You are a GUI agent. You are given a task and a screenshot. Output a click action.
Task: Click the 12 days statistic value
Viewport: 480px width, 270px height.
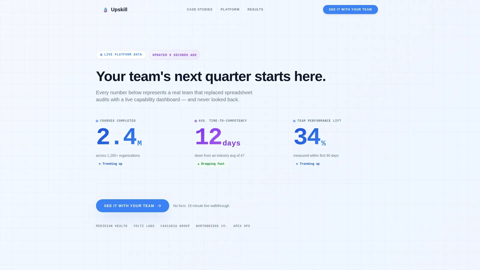217,137
